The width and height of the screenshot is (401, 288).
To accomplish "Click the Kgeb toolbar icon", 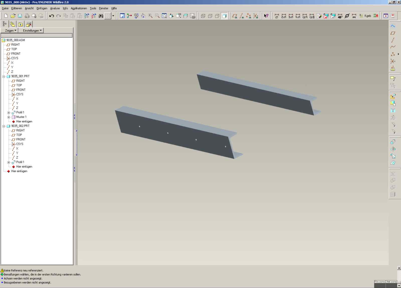I will [368, 16].
